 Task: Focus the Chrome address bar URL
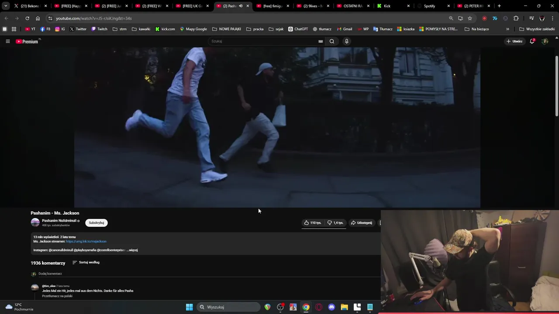pyautogui.click(x=245, y=18)
